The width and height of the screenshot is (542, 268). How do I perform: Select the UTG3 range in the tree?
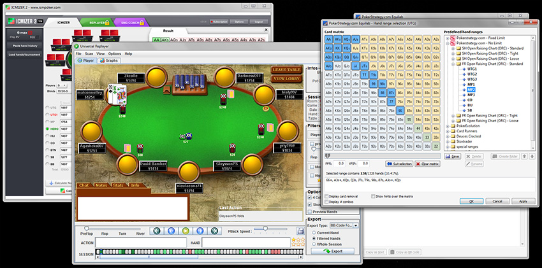click(472, 80)
